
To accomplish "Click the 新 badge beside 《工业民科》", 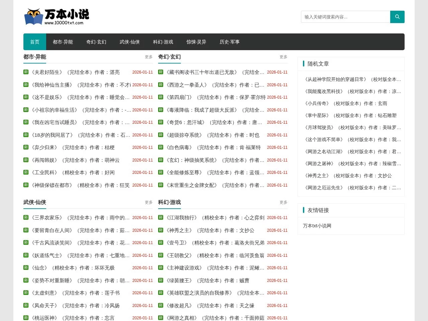I will coord(26,172).
